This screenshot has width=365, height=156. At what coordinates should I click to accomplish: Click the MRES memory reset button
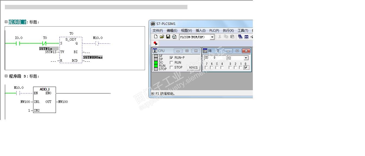pyautogui.click(x=193, y=68)
